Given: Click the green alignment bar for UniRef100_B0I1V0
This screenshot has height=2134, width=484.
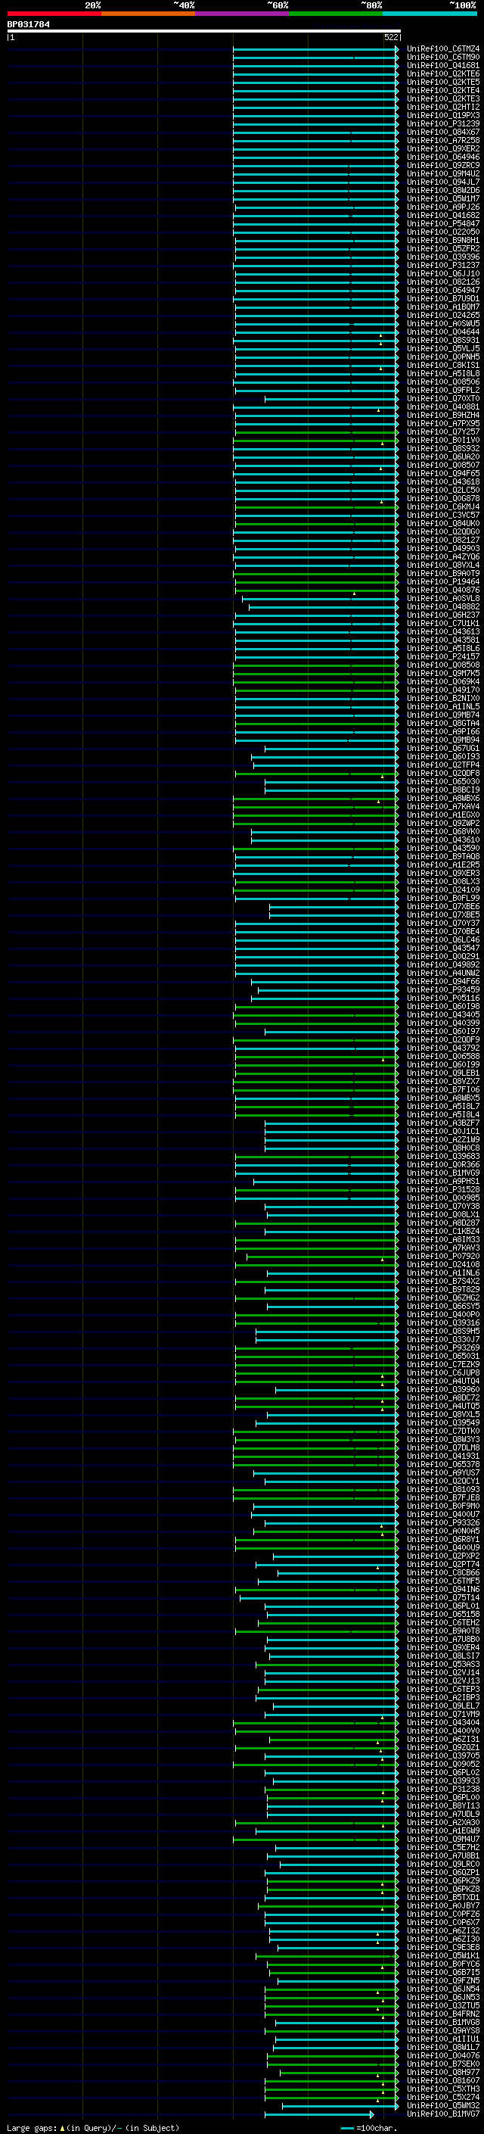Looking at the screenshot, I should click(315, 441).
